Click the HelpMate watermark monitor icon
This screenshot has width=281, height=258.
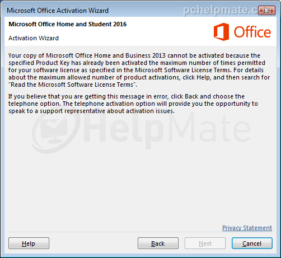click(x=54, y=129)
